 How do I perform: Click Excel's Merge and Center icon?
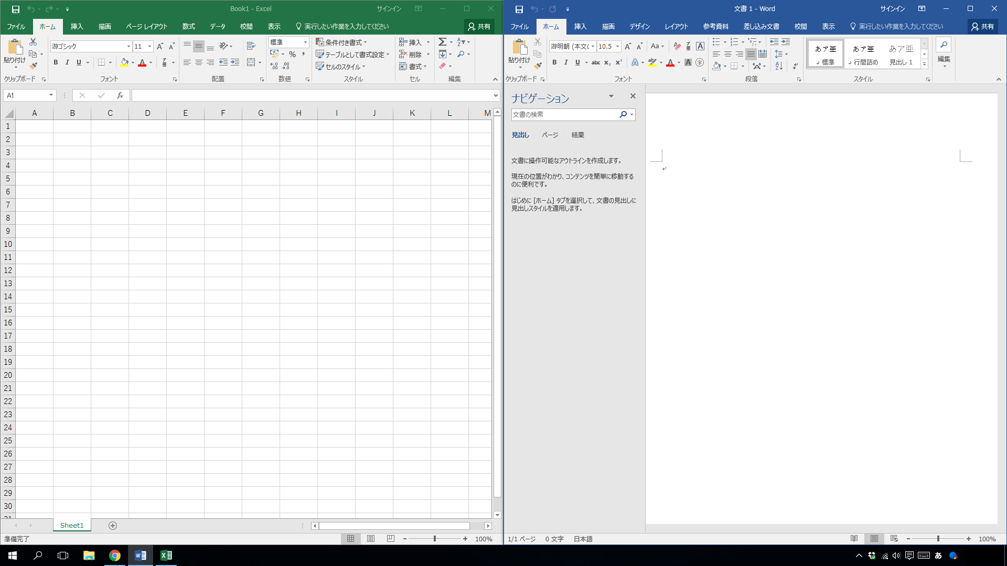click(251, 62)
